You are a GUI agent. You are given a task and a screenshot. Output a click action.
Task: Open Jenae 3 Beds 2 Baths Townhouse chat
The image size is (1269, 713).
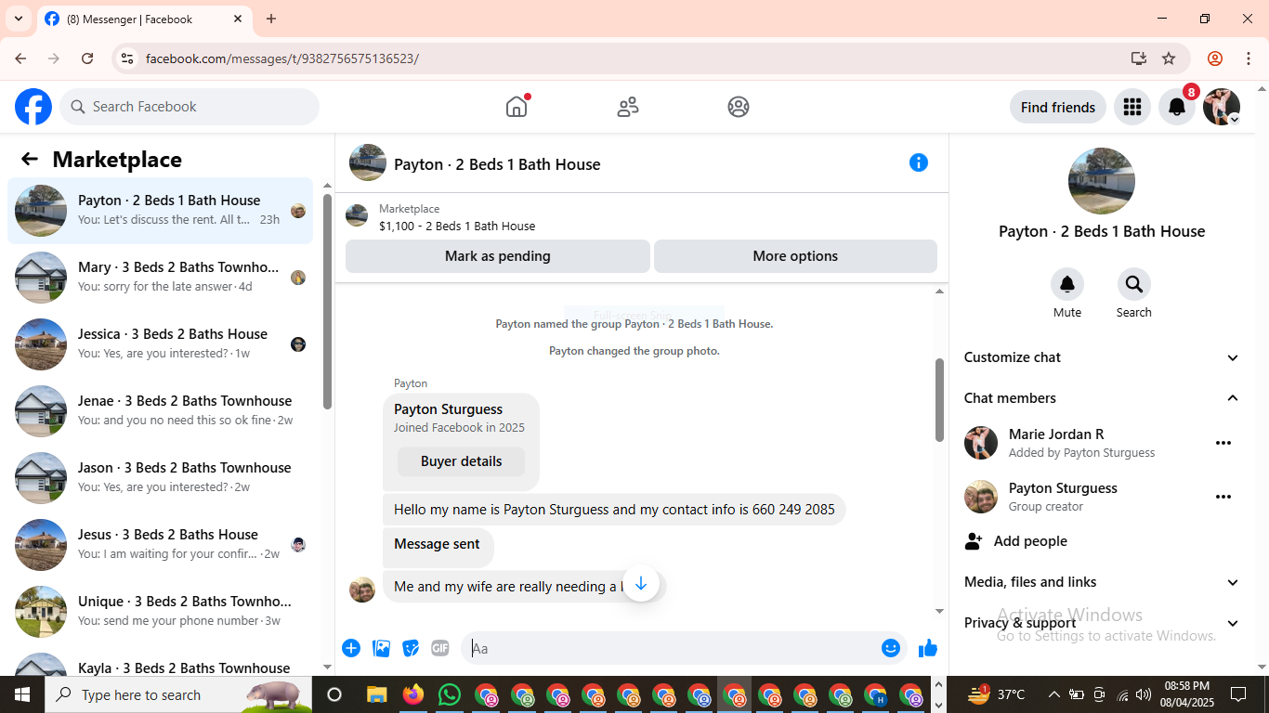[x=161, y=411]
